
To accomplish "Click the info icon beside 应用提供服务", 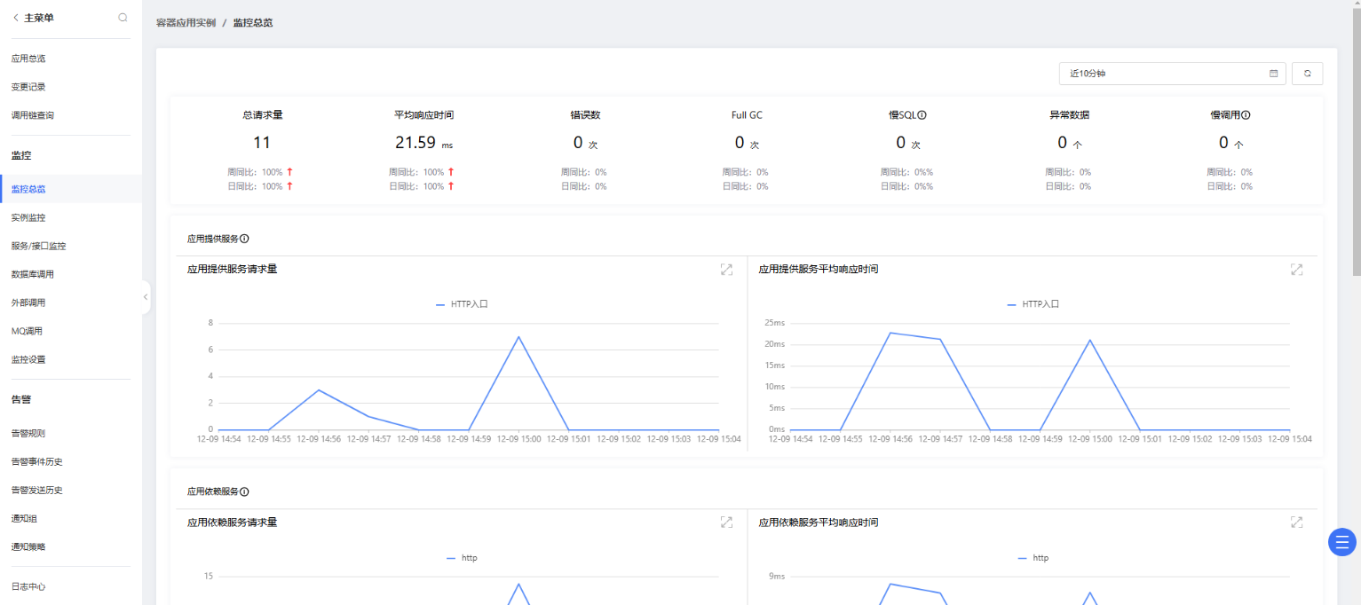I will click(244, 239).
